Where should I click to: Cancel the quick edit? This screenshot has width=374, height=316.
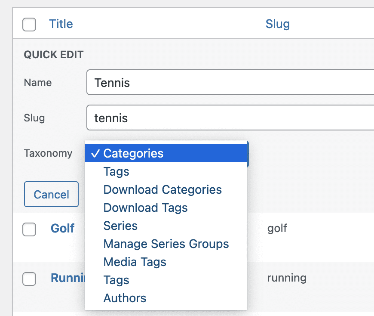click(x=51, y=194)
